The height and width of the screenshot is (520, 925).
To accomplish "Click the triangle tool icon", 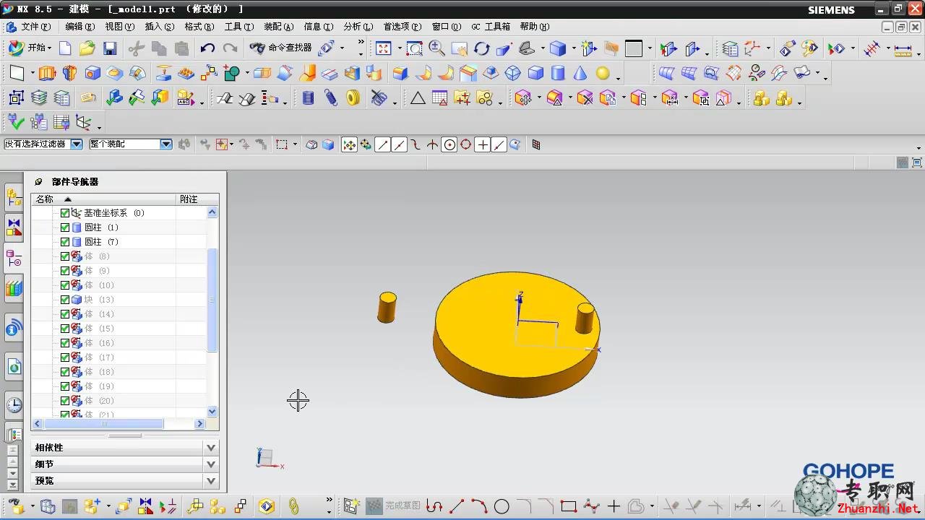I will (418, 97).
